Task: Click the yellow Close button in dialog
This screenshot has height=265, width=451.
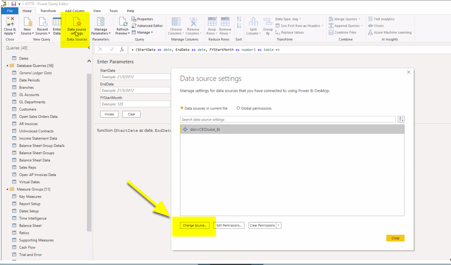Action: (395, 238)
